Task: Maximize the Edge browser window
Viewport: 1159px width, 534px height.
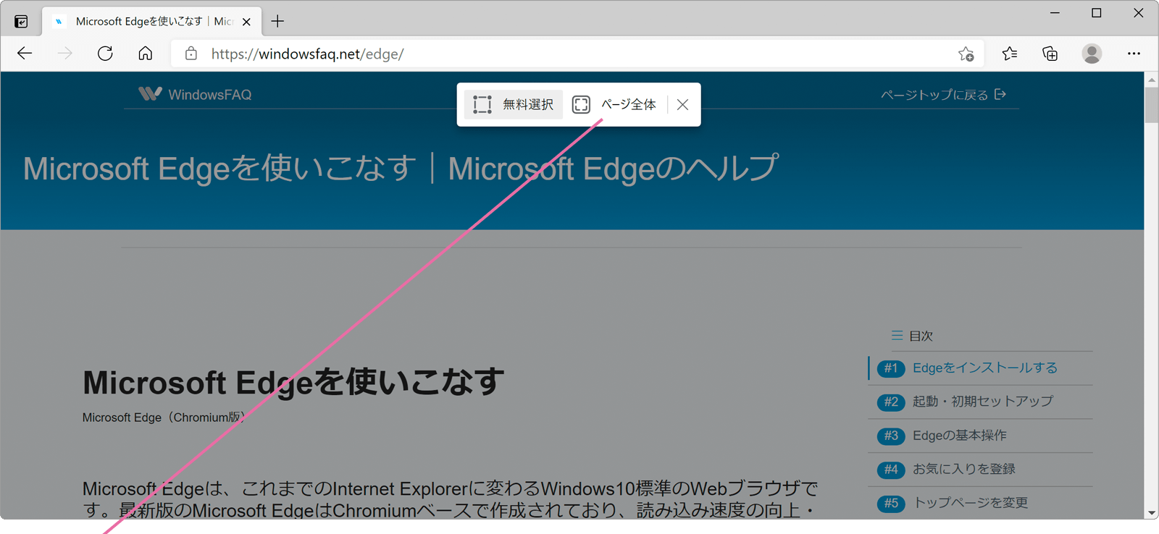Action: pos(1097,13)
